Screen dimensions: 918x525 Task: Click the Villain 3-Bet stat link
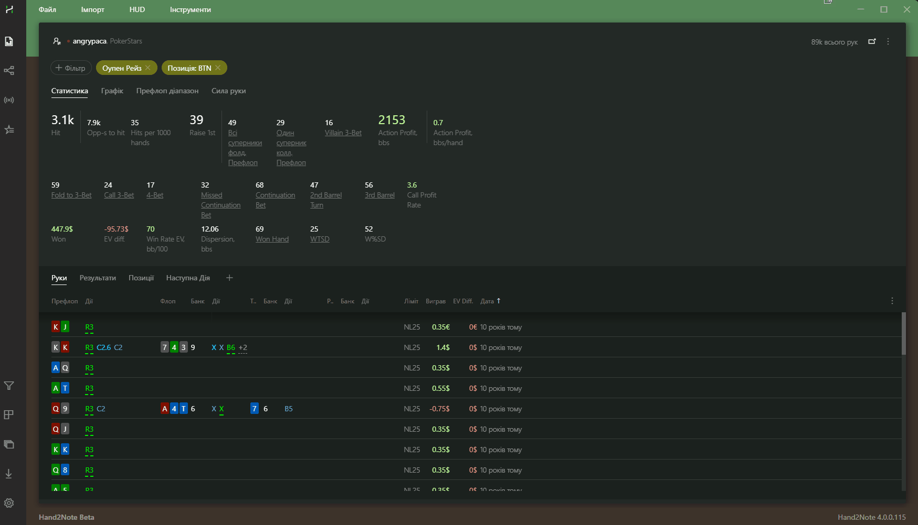343,133
